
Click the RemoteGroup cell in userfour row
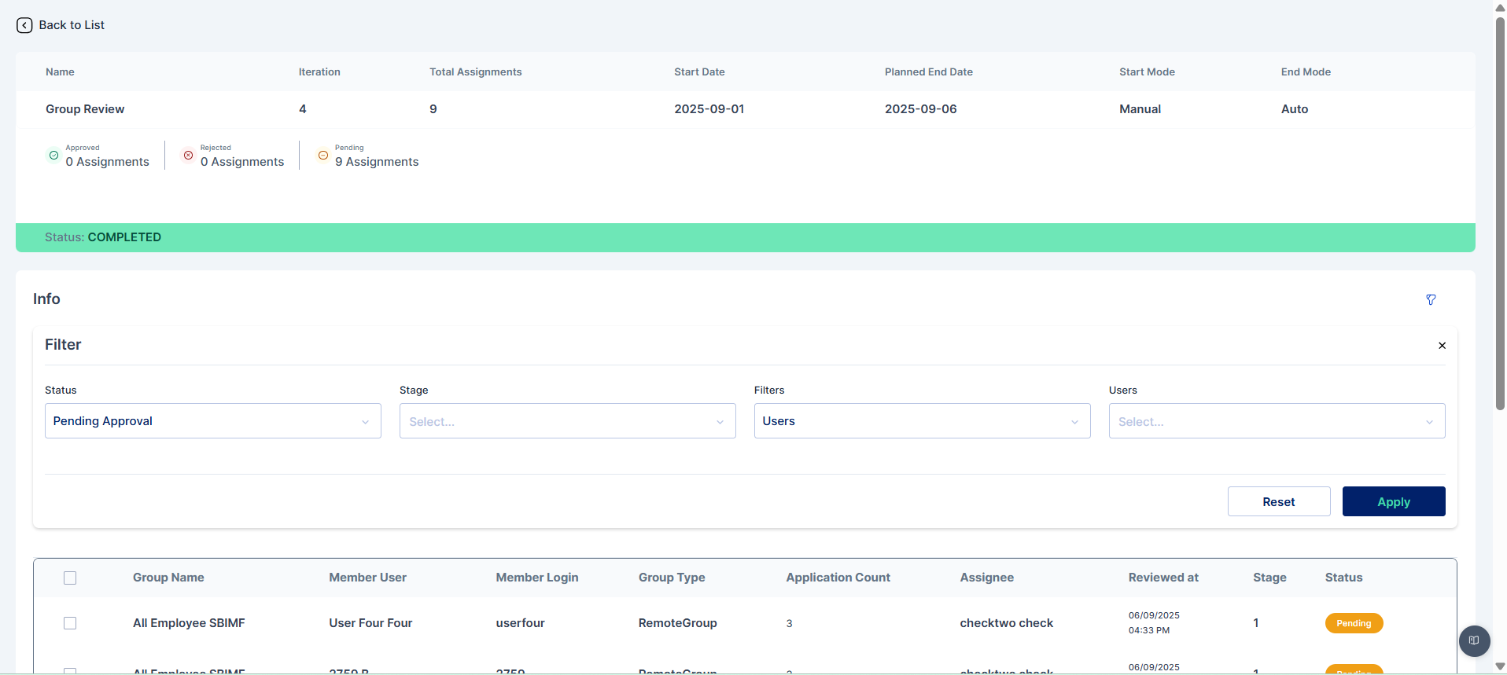(x=677, y=623)
